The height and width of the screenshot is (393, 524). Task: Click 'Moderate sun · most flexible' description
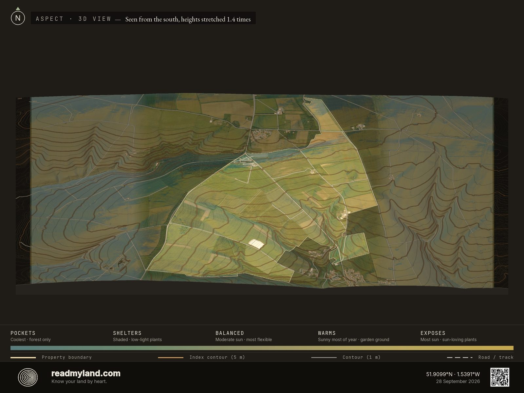click(x=244, y=340)
